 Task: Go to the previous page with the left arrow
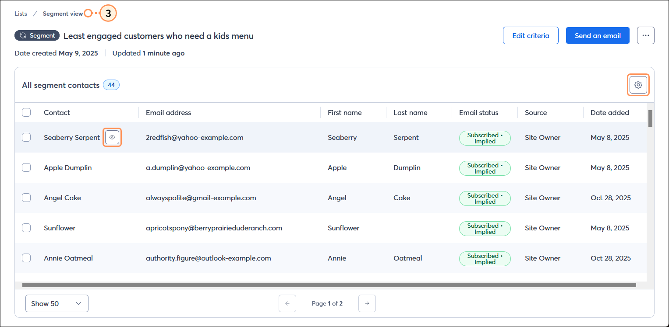(287, 303)
